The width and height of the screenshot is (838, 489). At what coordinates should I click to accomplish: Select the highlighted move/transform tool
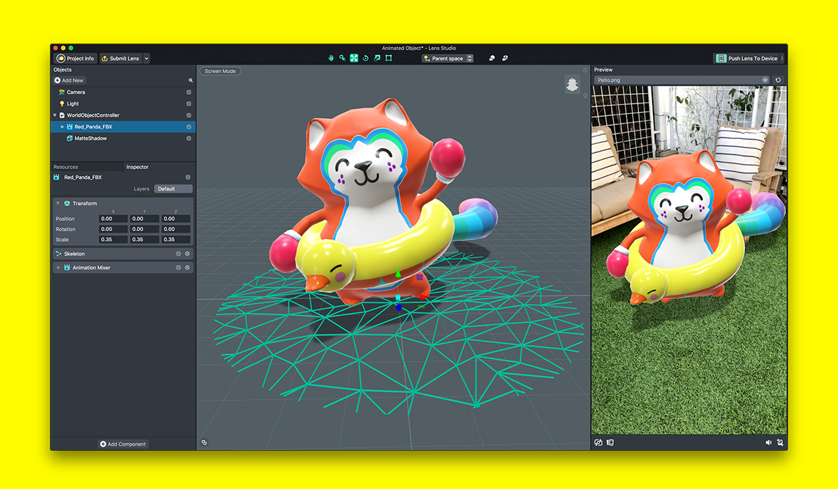[x=354, y=59]
